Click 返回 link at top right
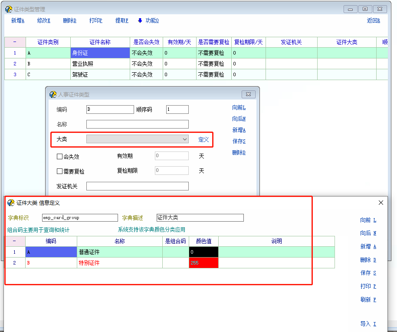 point(373,20)
